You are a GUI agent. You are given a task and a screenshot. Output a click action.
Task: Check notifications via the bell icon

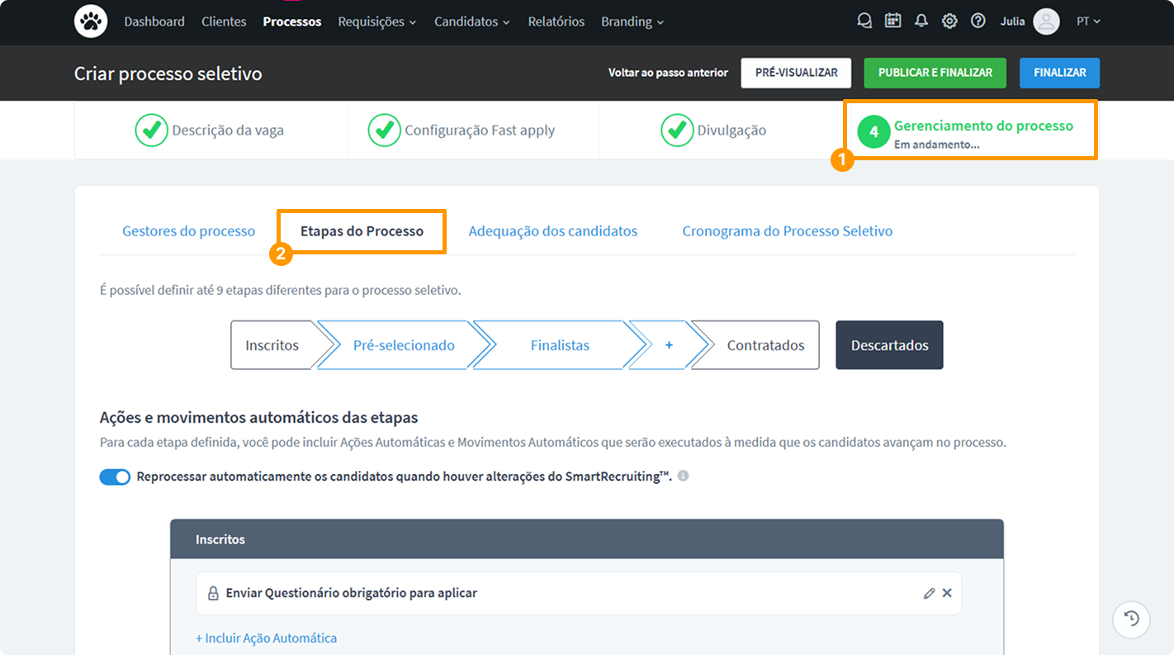(921, 21)
